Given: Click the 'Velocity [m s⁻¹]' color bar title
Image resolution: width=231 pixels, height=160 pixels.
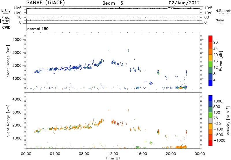Looking at the screenshot, I should point(228,120).
